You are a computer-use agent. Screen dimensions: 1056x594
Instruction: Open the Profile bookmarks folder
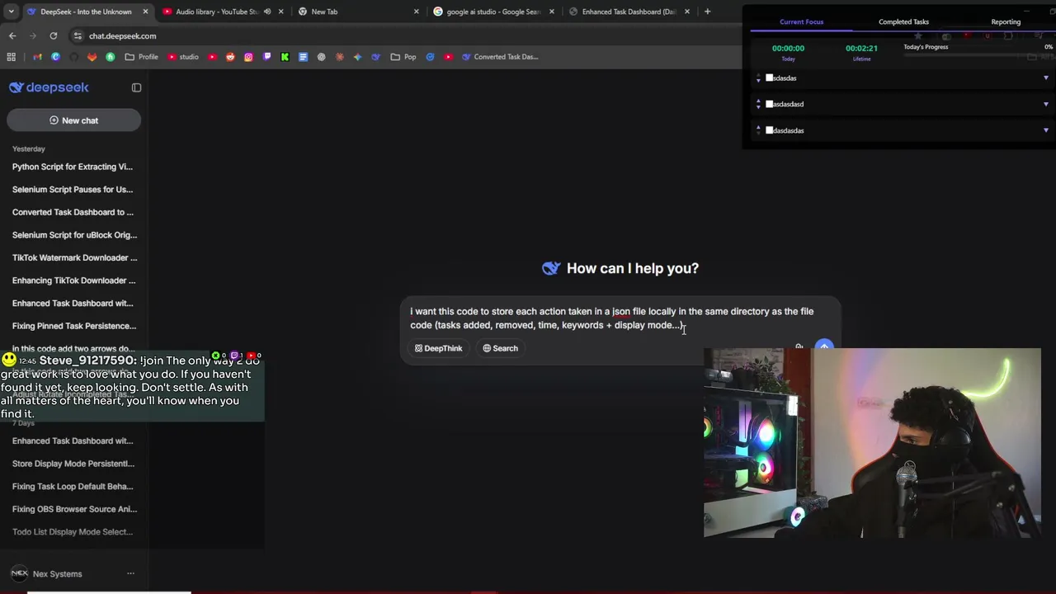(141, 57)
